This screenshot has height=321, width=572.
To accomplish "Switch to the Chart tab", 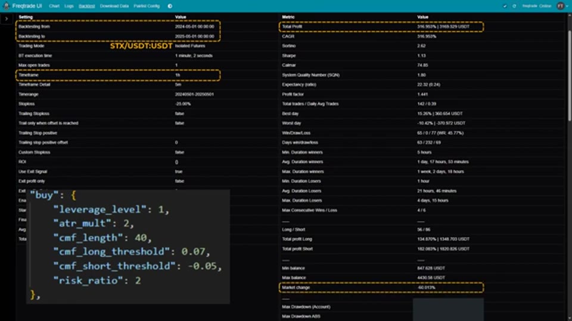I will click(x=54, y=6).
